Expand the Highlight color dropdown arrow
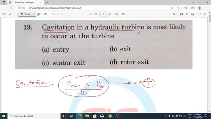The image size is (211, 119). 14,14
